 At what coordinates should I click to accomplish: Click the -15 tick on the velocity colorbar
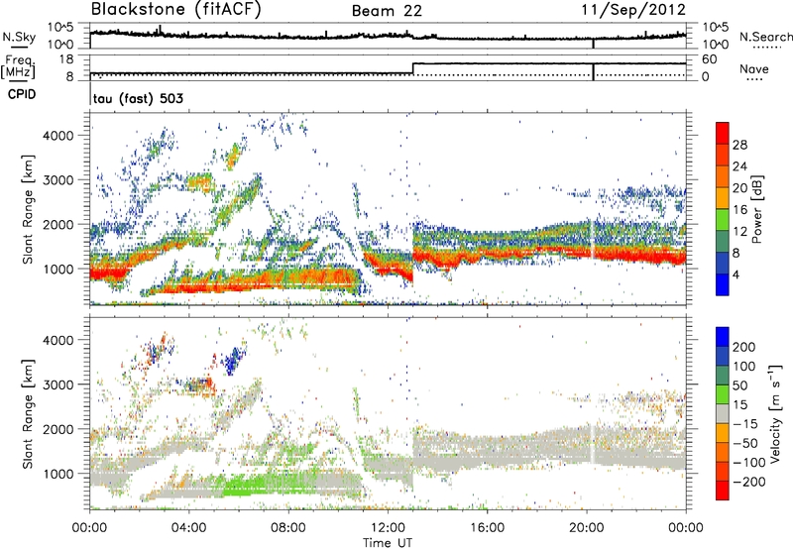[744, 424]
